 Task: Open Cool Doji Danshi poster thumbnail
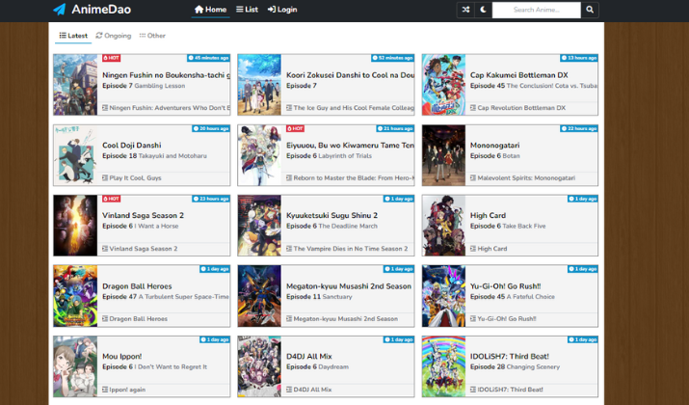[75, 155]
